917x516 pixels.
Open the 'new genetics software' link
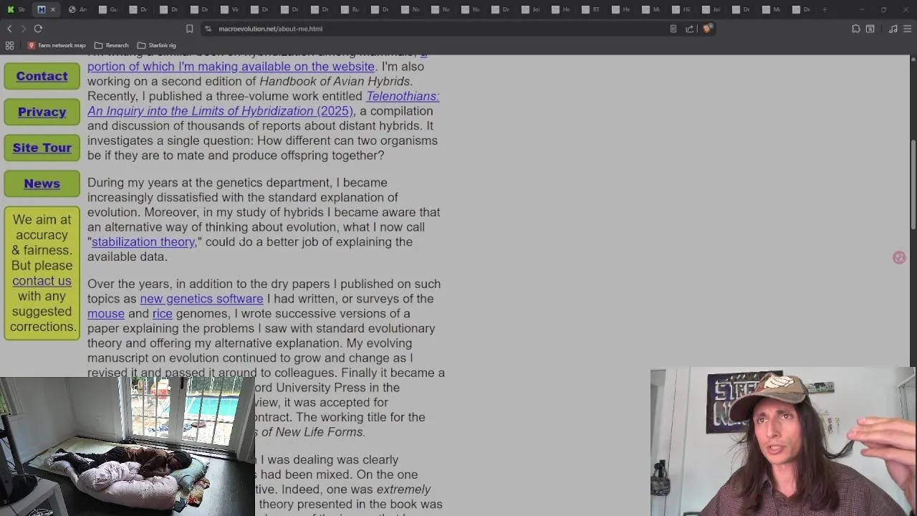click(x=201, y=299)
